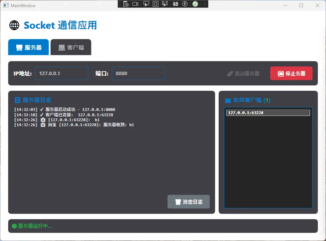Toggle the Hot Reload braces icon
This screenshot has width=326, height=241.
pyautogui.click(x=175, y=4)
